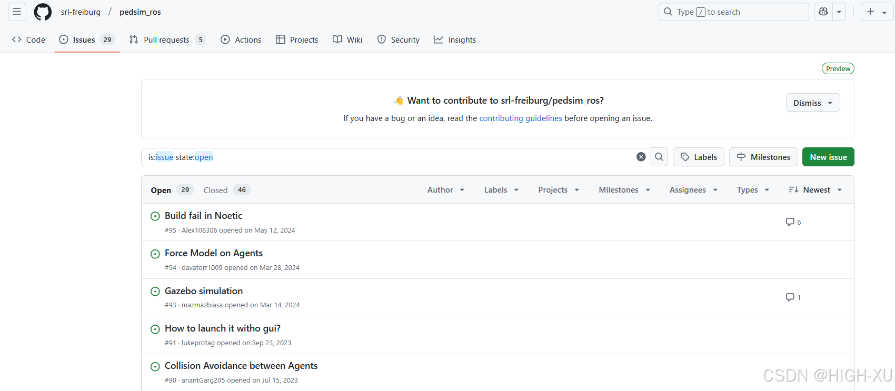
Task: Open the Dismiss dropdown button
Action: click(813, 103)
